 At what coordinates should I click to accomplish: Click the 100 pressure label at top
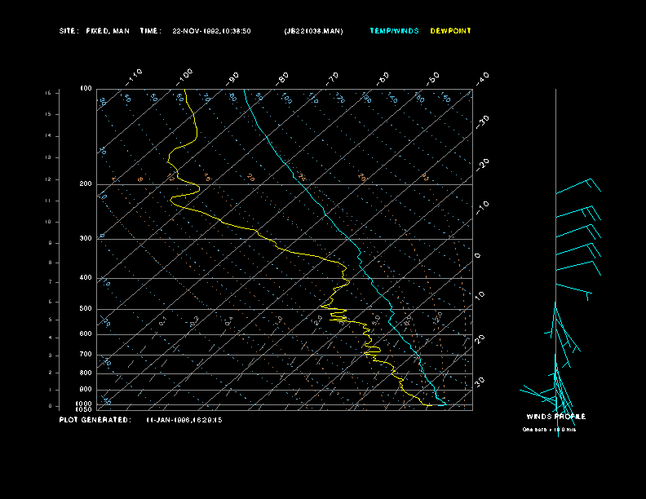point(86,88)
